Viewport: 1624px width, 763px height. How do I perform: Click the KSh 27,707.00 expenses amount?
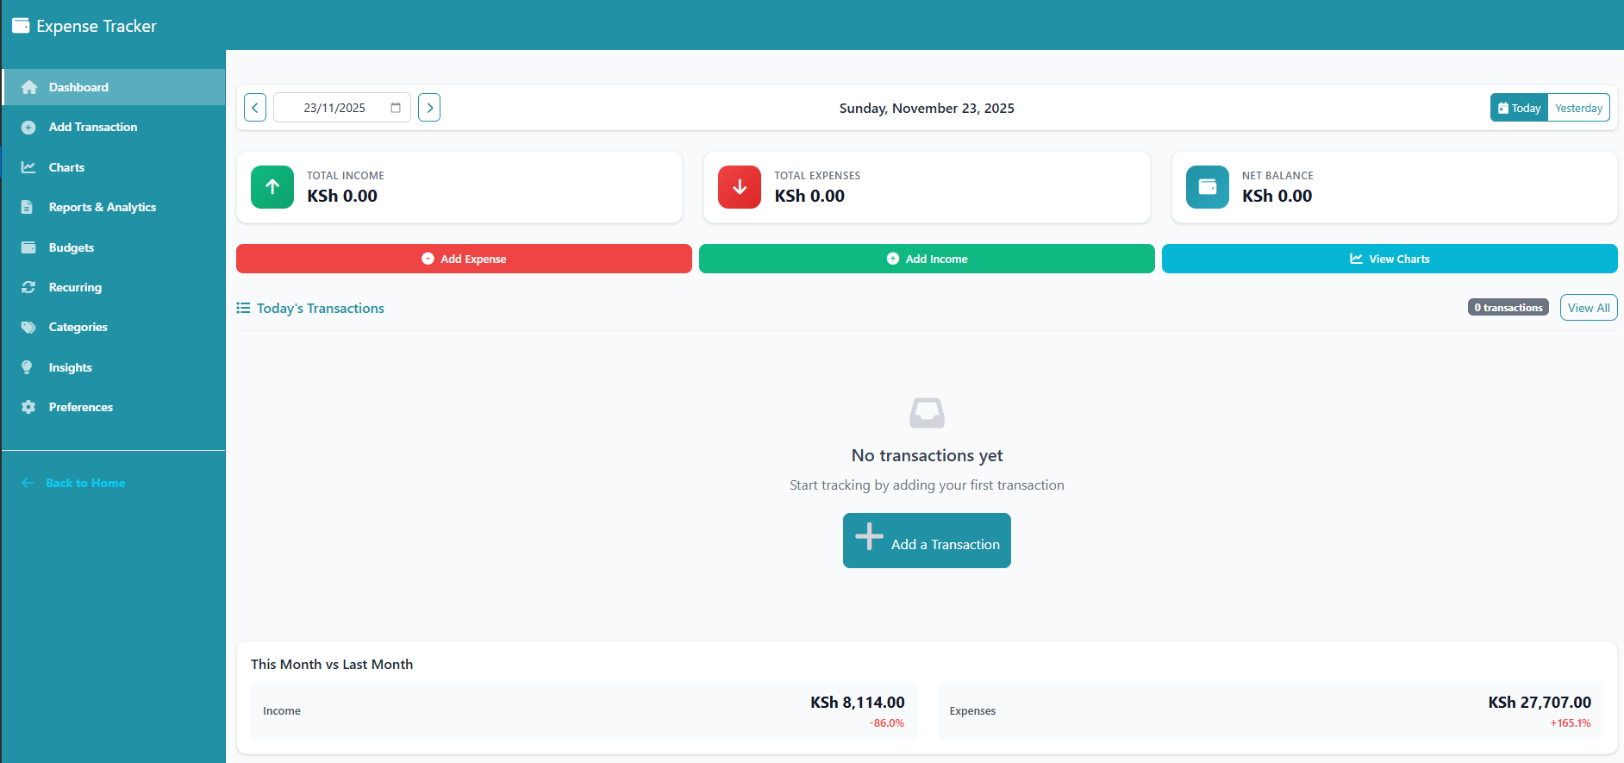tap(1540, 703)
